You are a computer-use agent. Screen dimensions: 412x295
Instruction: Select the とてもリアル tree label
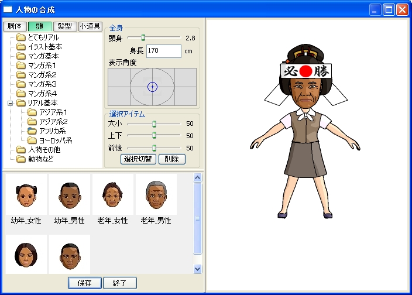43,37
